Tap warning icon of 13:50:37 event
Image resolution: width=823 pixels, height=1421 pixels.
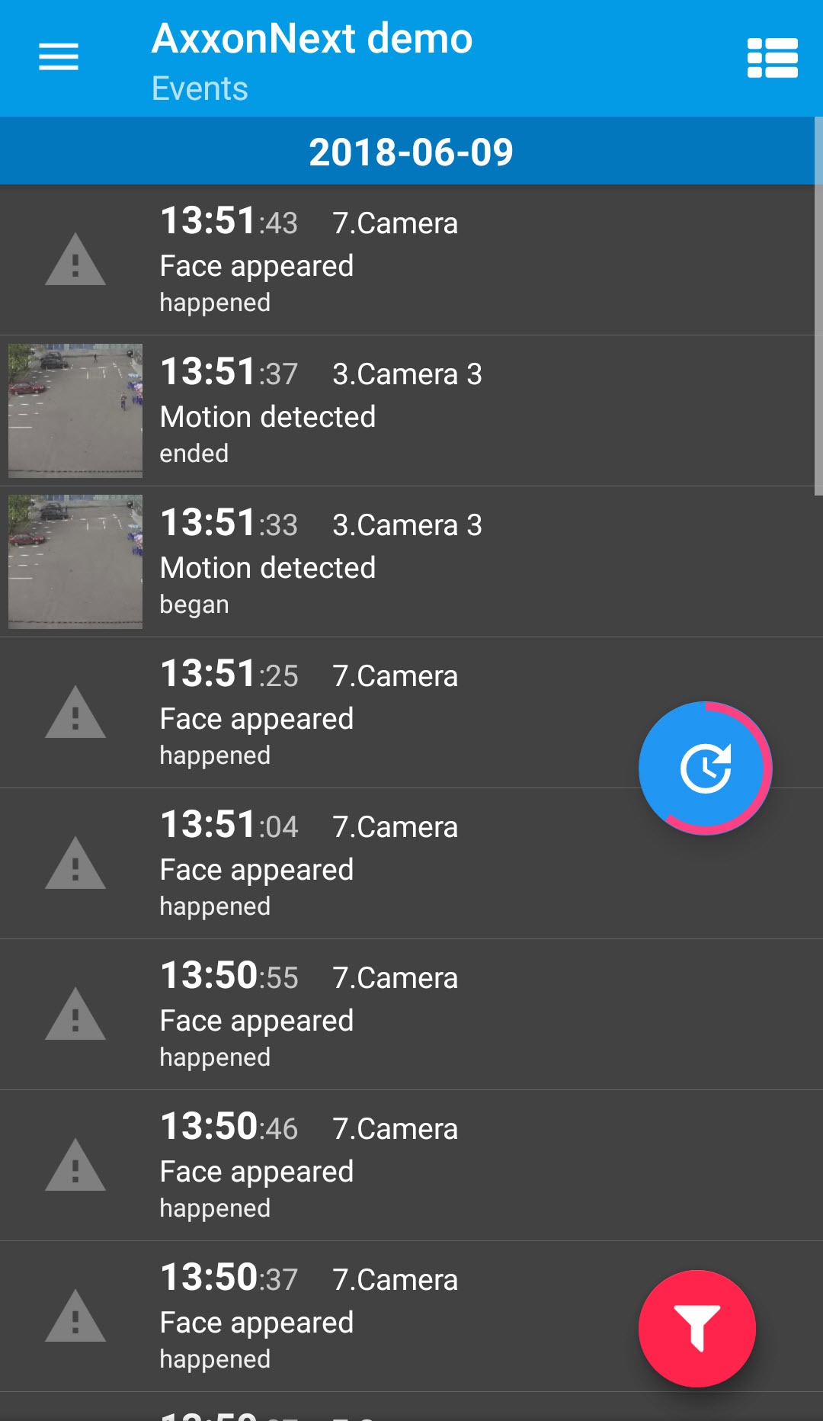click(x=75, y=1317)
